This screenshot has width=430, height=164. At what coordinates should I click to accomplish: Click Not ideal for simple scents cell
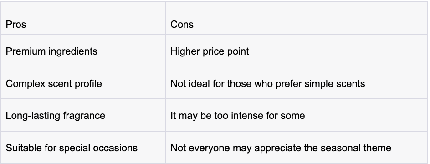click(x=297, y=83)
